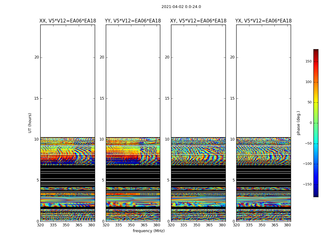
Task: Click the −50 tick label on colorbar
Action: [308, 143]
